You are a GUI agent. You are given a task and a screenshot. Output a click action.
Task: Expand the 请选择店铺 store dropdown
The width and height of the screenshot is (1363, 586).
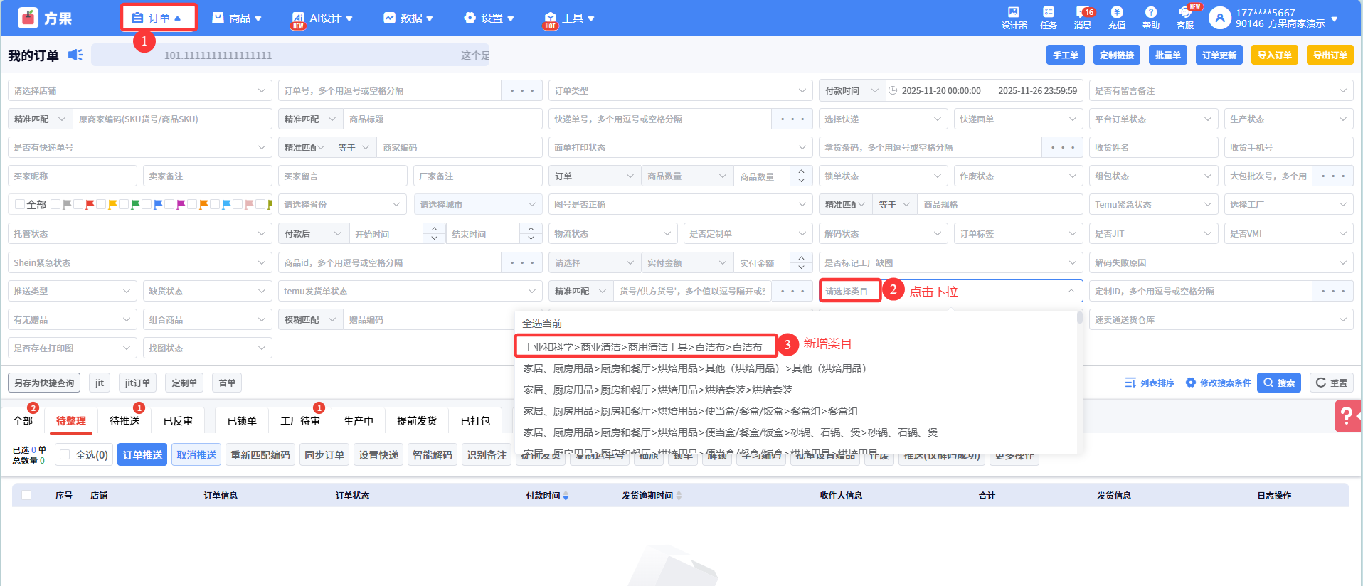click(139, 91)
